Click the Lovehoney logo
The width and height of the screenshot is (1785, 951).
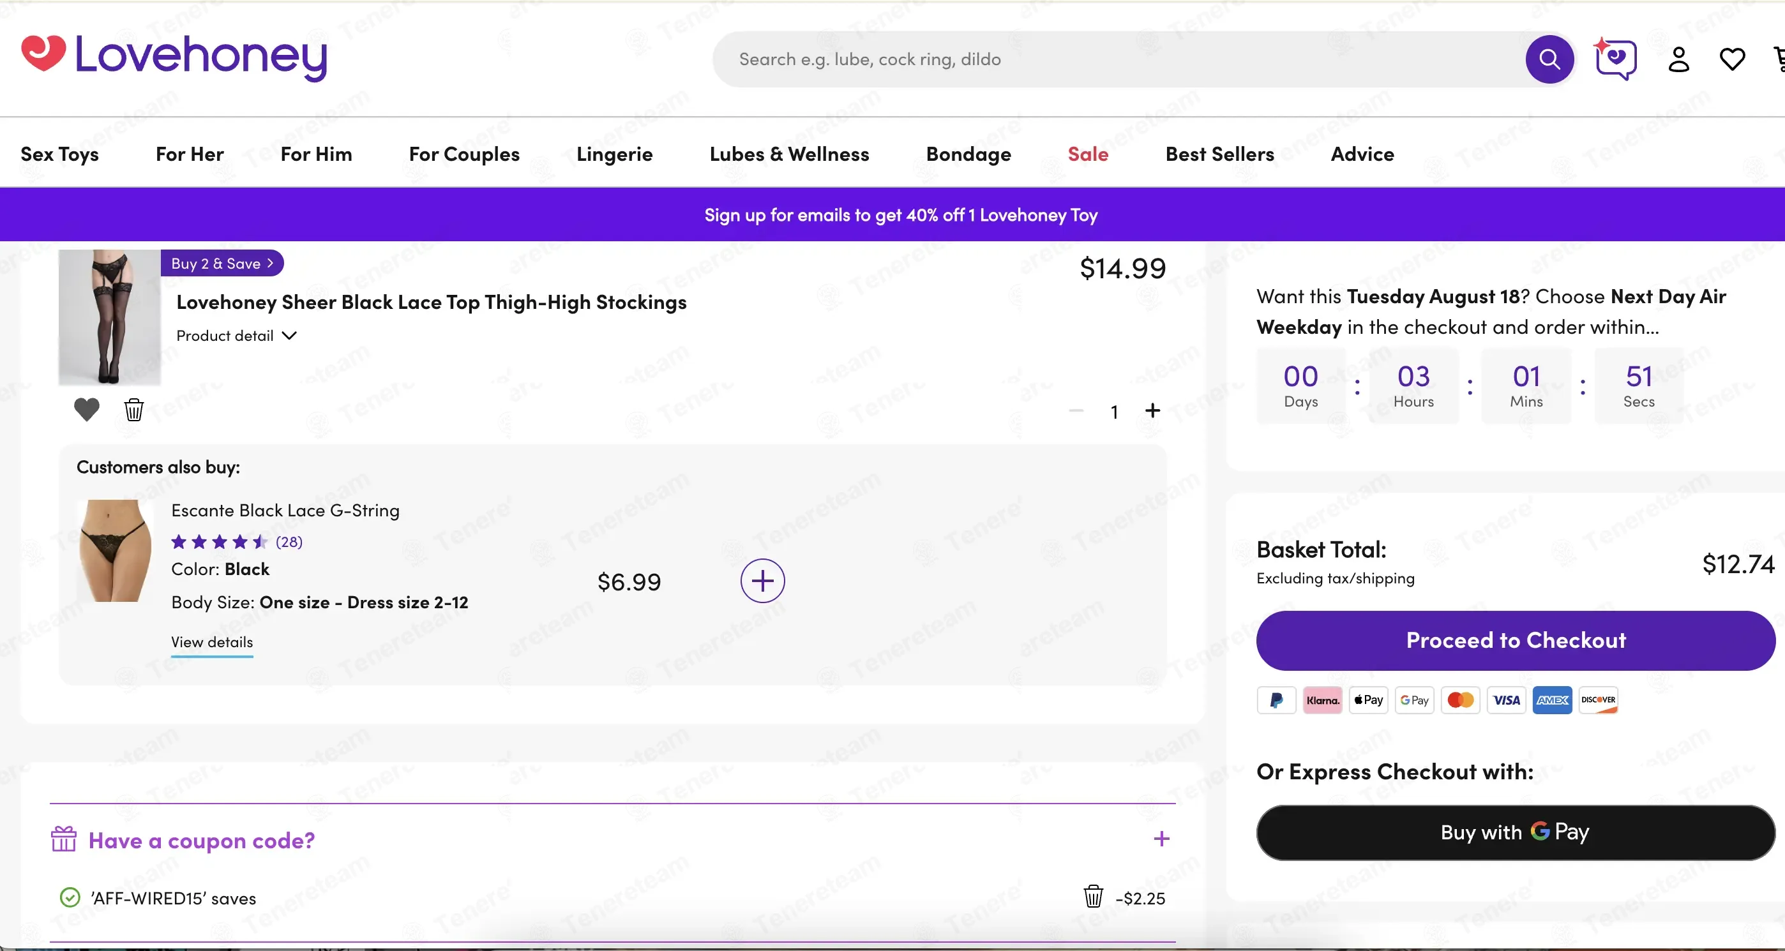click(x=174, y=57)
